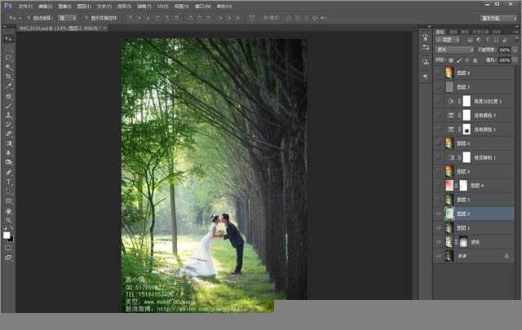Select the Gradient tool
522x330 pixels.
pyautogui.click(x=8, y=143)
